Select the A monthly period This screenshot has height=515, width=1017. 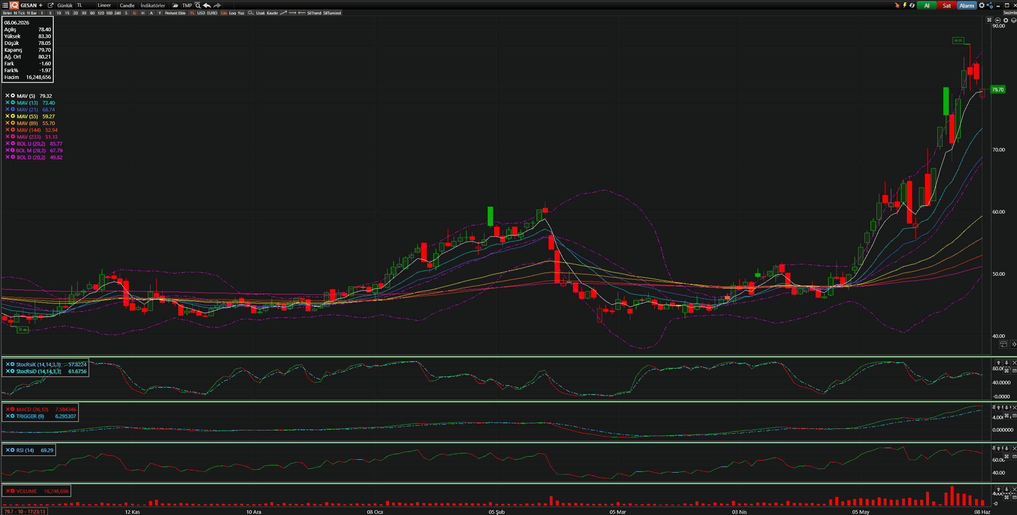point(151,13)
